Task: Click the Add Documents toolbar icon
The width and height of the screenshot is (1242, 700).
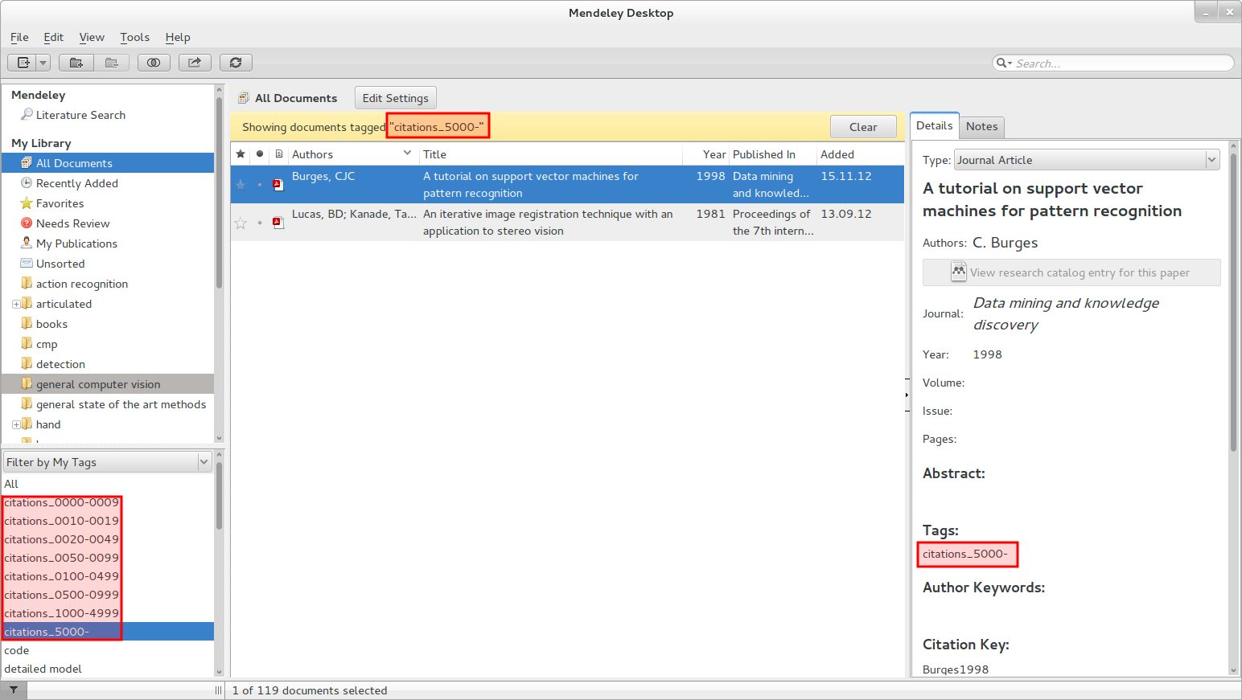Action: tap(23, 63)
